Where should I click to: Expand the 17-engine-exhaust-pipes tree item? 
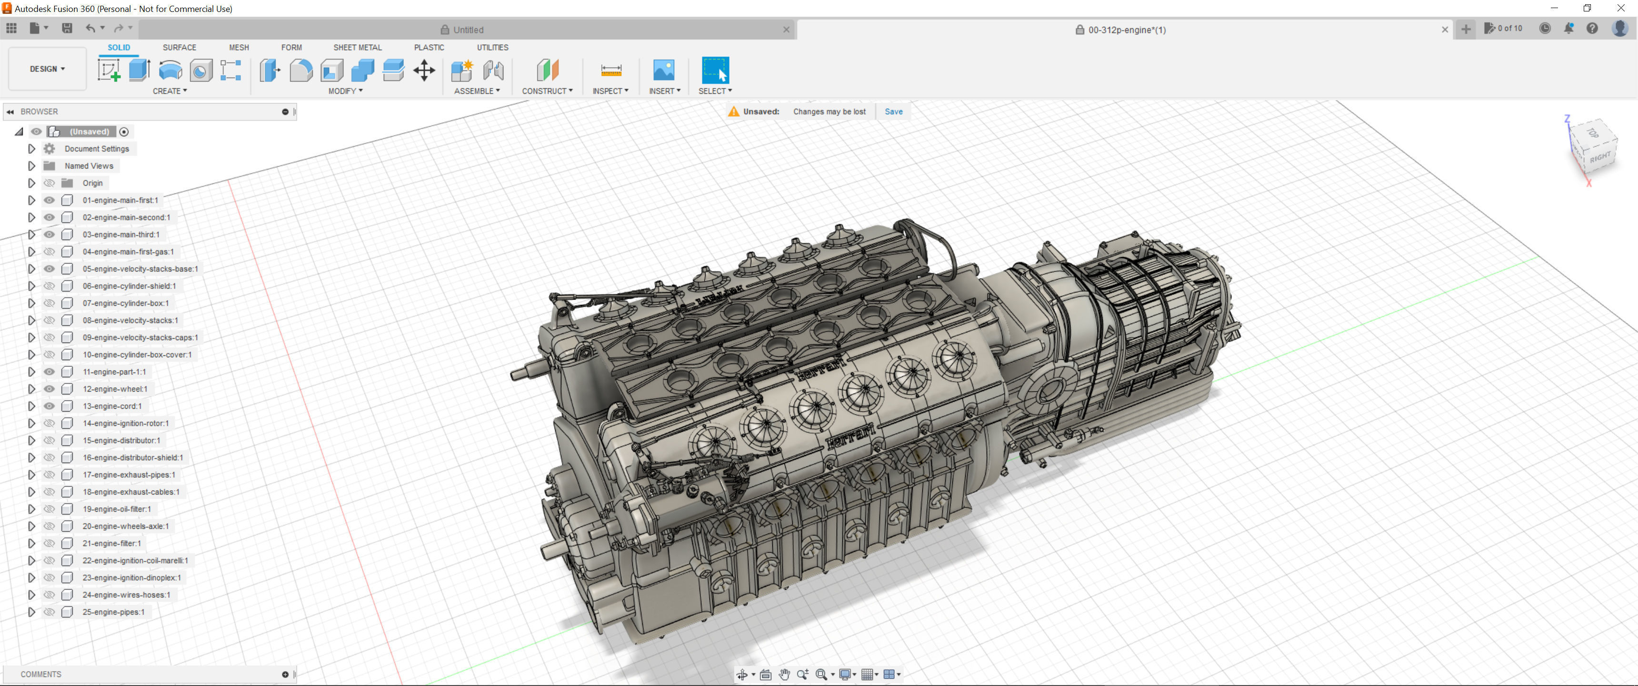pos(31,475)
